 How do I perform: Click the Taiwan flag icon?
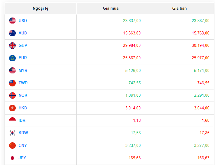tap(12, 83)
